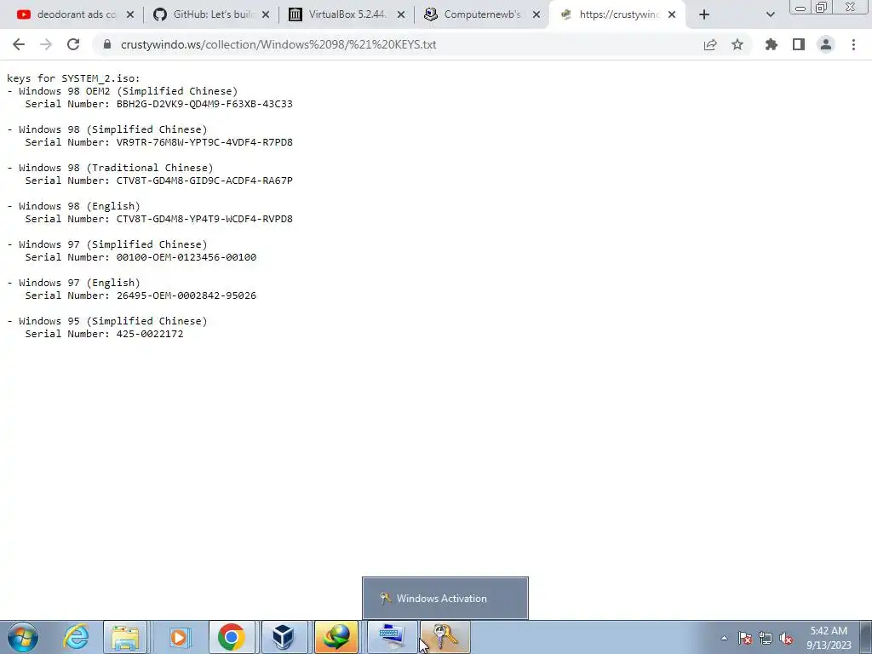Image resolution: width=872 pixels, height=654 pixels.
Task: Open the Extensions puzzle menu
Action: tap(772, 44)
